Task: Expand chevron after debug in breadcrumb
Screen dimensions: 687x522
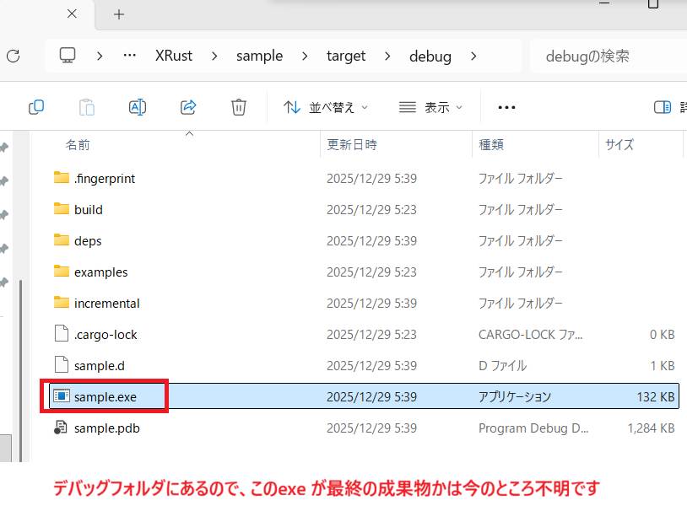Action: click(473, 57)
